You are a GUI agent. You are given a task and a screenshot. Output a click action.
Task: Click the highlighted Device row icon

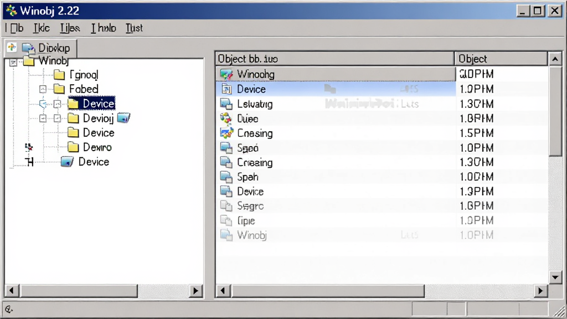226,89
